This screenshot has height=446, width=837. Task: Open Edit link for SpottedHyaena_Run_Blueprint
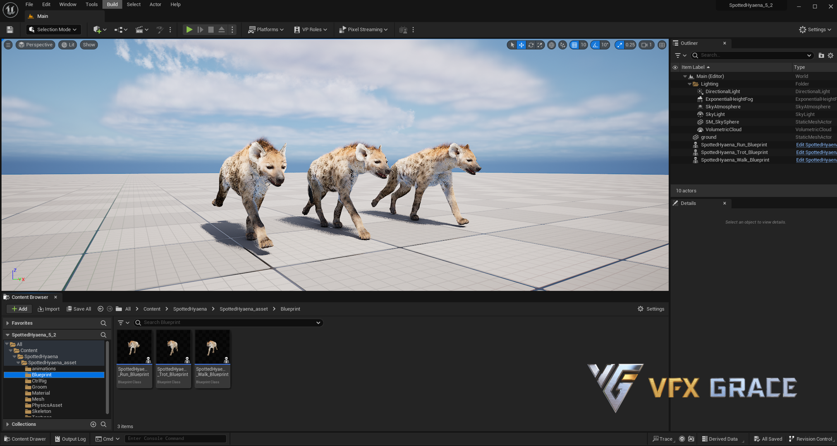pos(816,145)
